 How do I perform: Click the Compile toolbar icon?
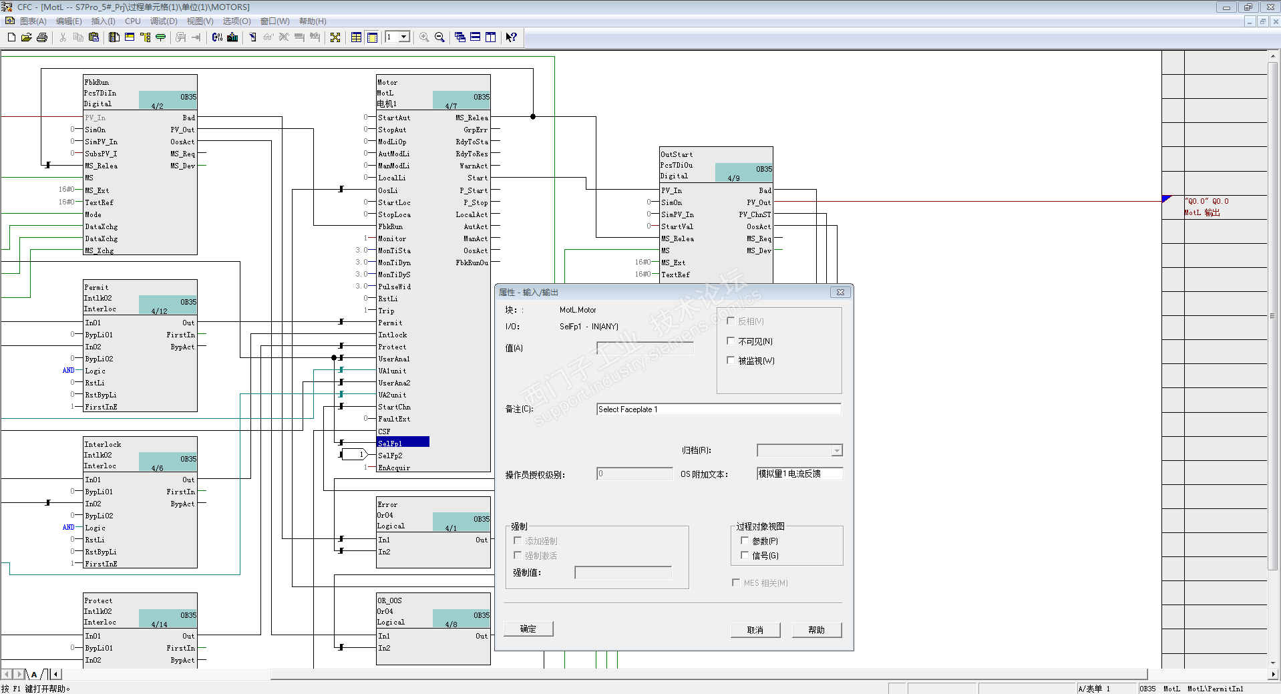point(217,37)
